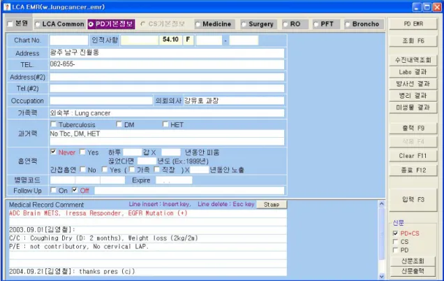
Task: Check the 직장 exposure checkbox
Action: (x=156, y=169)
